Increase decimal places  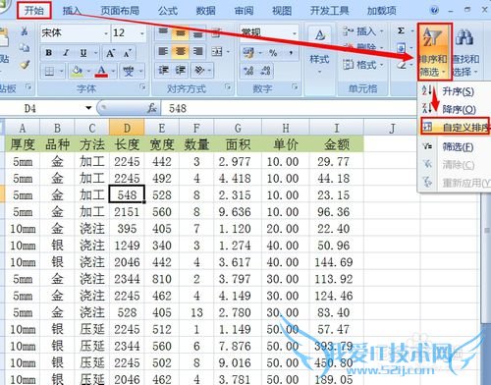(248, 71)
